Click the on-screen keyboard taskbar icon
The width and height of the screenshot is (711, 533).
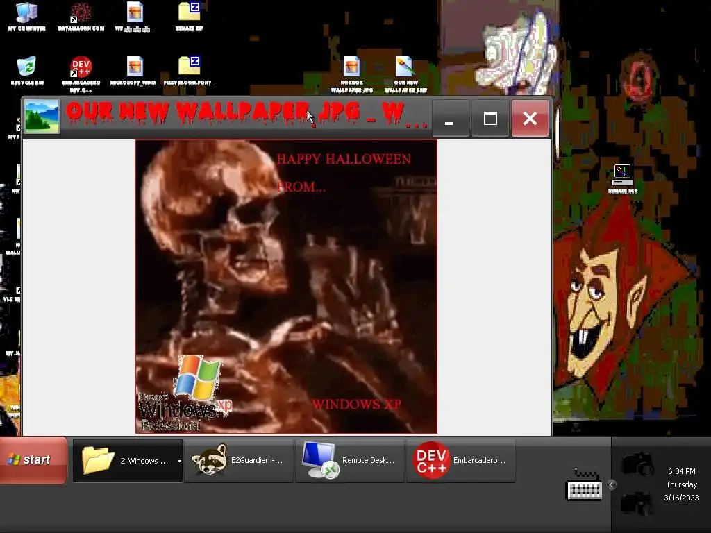coord(585,484)
